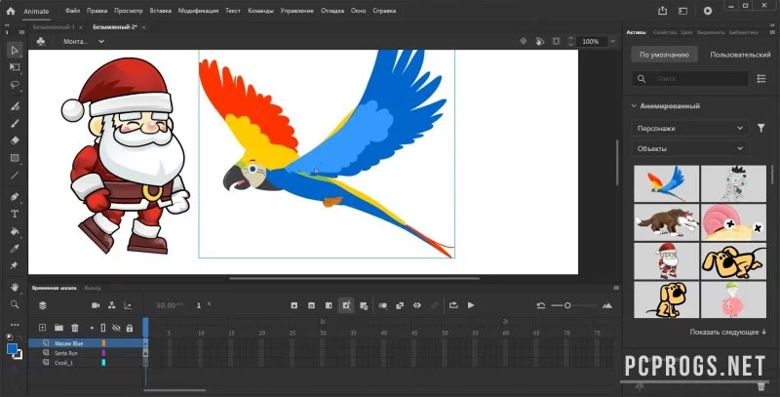
Task: Select the Line tool
Action: coord(15,176)
